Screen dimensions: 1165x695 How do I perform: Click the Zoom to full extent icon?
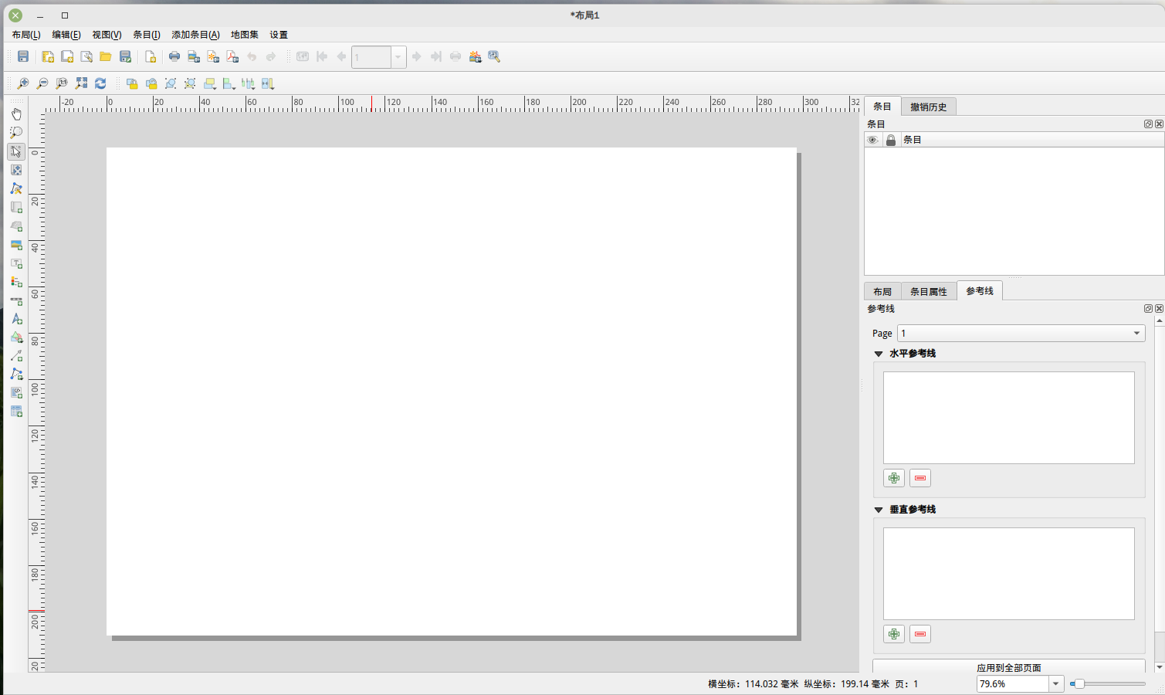tap(81, 83)
